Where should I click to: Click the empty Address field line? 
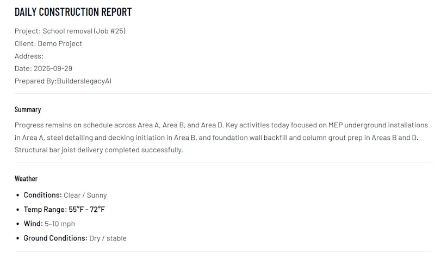29,56
